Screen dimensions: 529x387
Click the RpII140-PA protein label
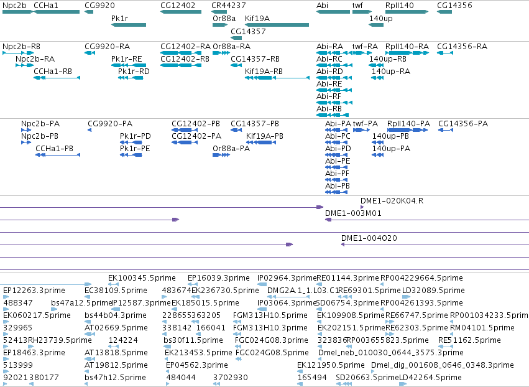pyautogui.click(x=408, y=124)
